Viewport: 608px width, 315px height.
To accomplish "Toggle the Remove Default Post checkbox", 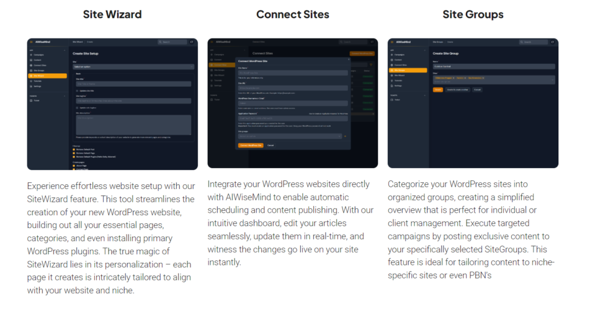I will coord(74,149).
